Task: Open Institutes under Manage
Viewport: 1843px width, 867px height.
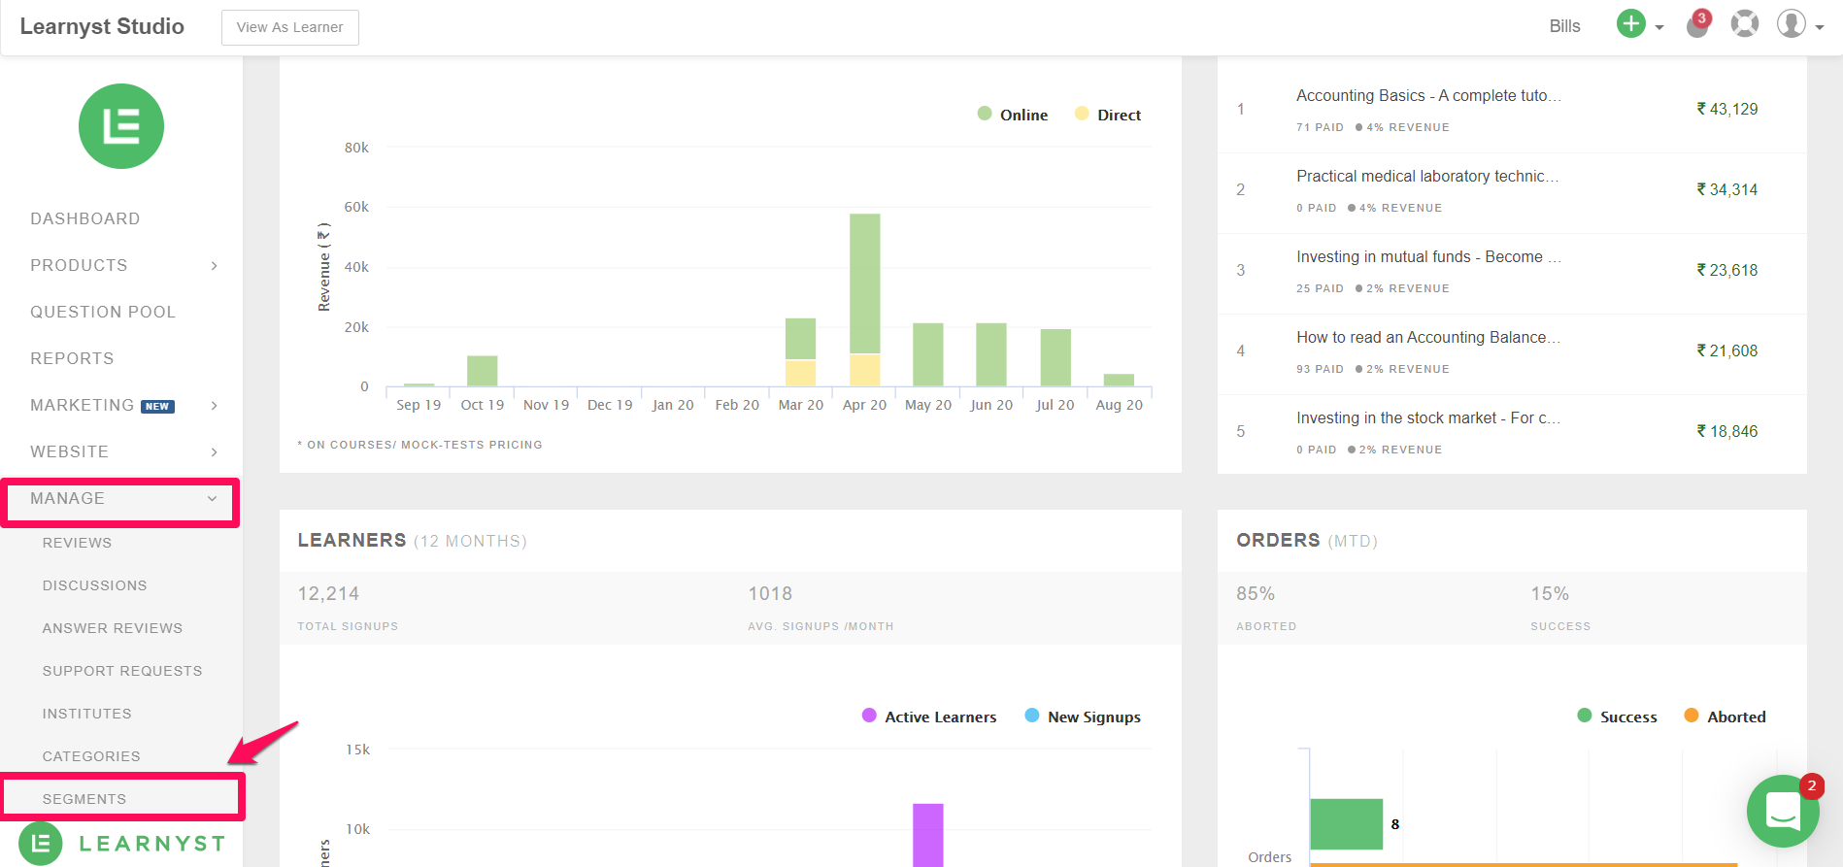Action: coord(86,714)
